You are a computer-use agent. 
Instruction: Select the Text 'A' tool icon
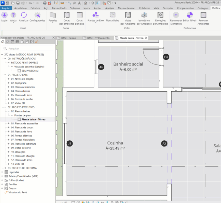79,3
